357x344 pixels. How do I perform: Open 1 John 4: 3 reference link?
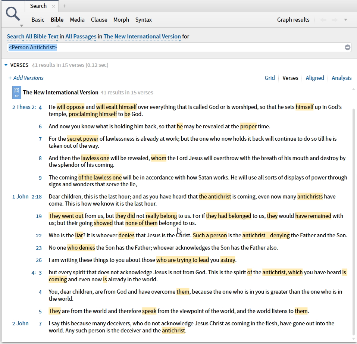point(37,272)
